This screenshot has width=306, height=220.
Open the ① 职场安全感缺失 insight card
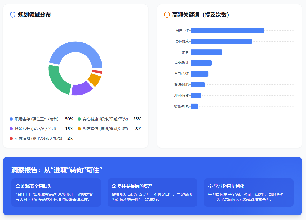[56, 193]
